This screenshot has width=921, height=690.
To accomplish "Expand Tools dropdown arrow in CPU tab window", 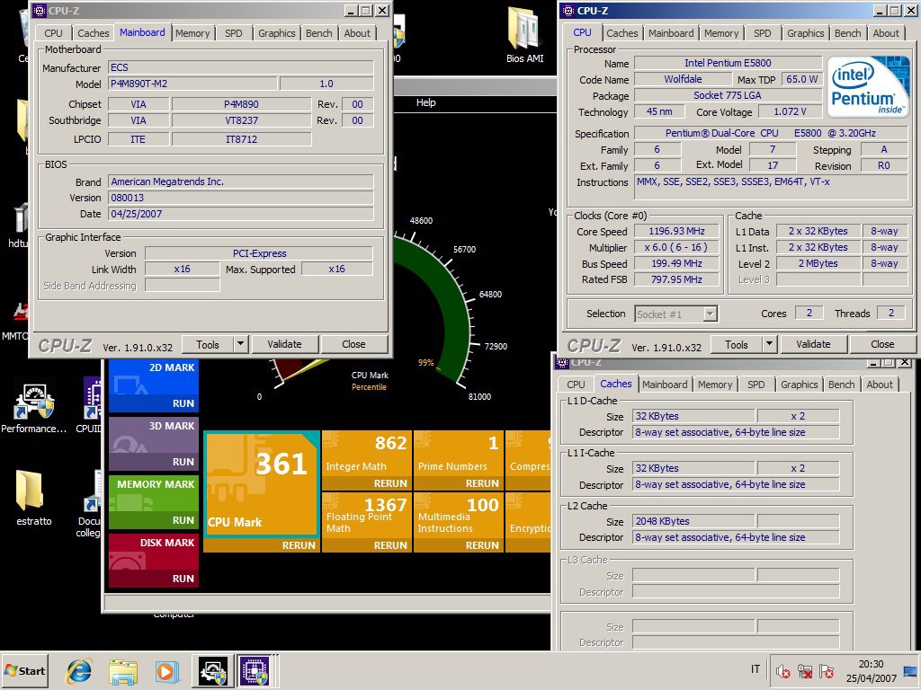I will tap(769, 344).
